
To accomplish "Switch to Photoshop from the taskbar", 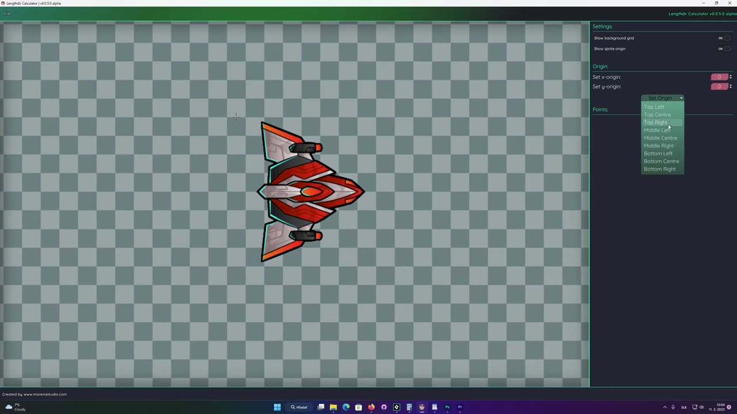I will (447, 407).
